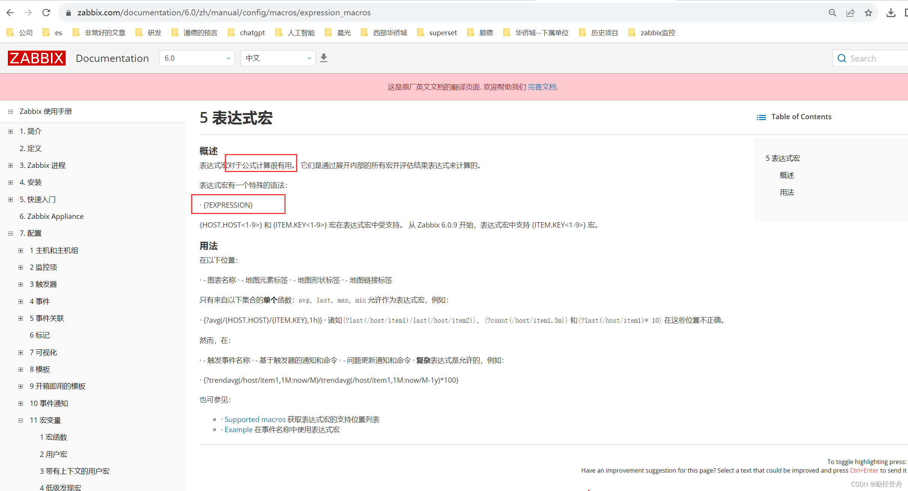This screenshot has height=491, width=908.
Task: Bookmark this page with the star icon
Action: click(x=868, y=12)
